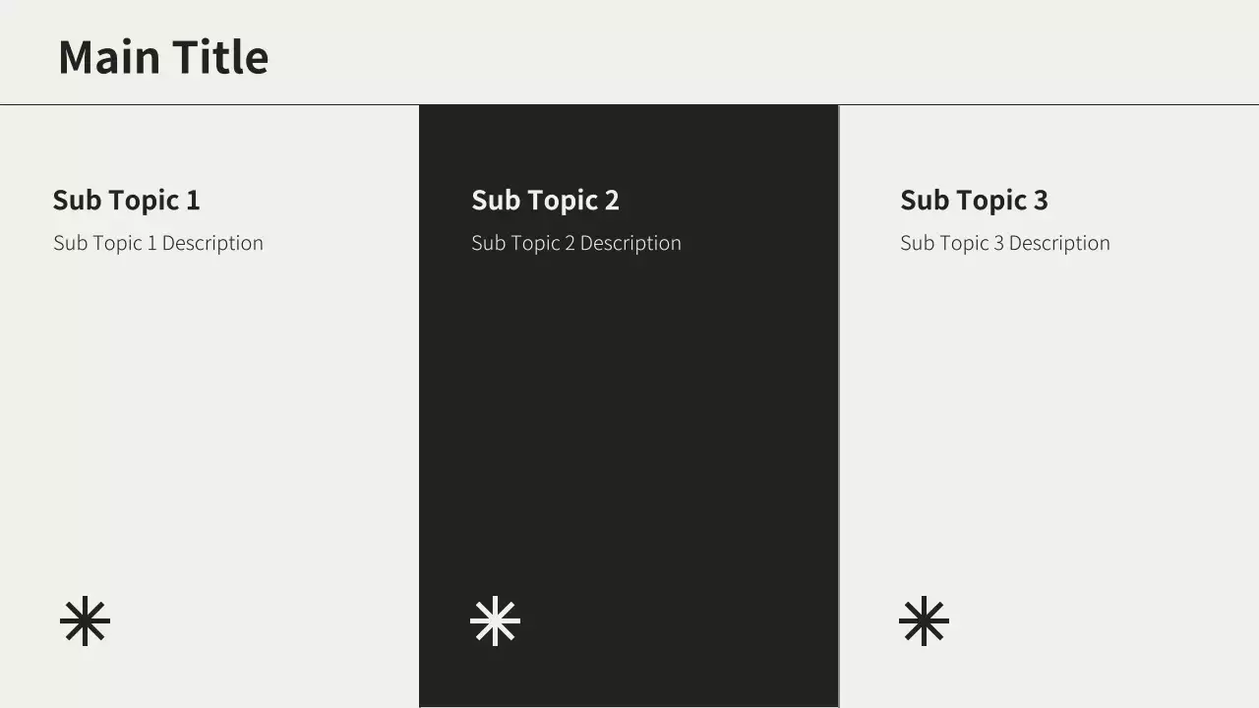The height and width of the screenshot is (708, 1259).
Task: Select the Sub Topic 2 heading
Action: click(x=545, y=201)
